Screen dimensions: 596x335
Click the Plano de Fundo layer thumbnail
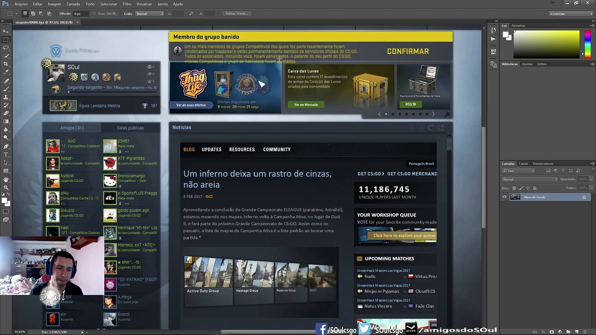(x=515, y=197)
